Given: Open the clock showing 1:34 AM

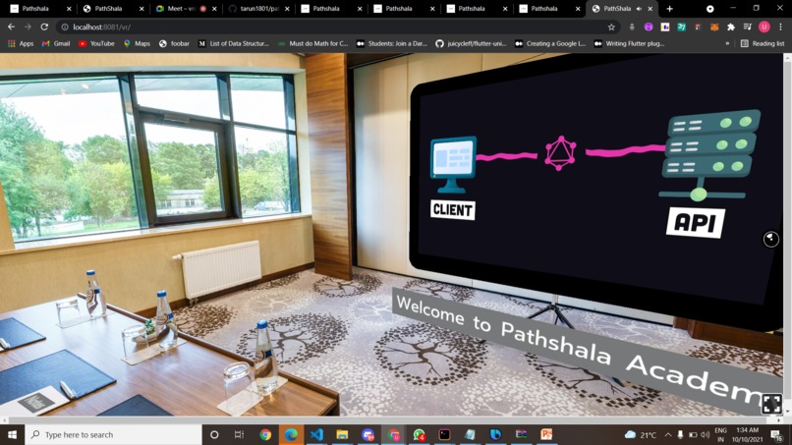Looking at the screenshot, I should tap(747, 434).
